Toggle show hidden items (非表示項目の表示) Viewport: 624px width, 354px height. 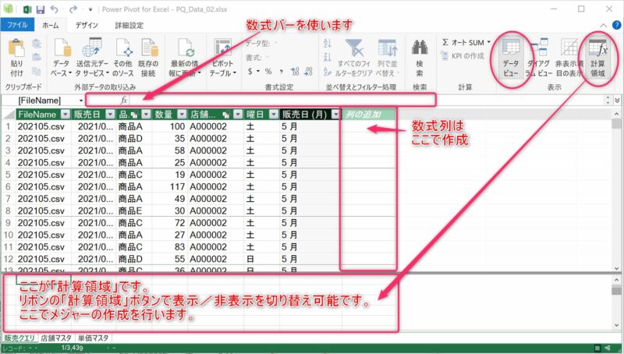point(569,58)
